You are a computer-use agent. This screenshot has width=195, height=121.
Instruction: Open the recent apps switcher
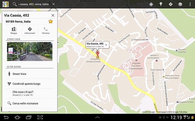tap(29, 117)
